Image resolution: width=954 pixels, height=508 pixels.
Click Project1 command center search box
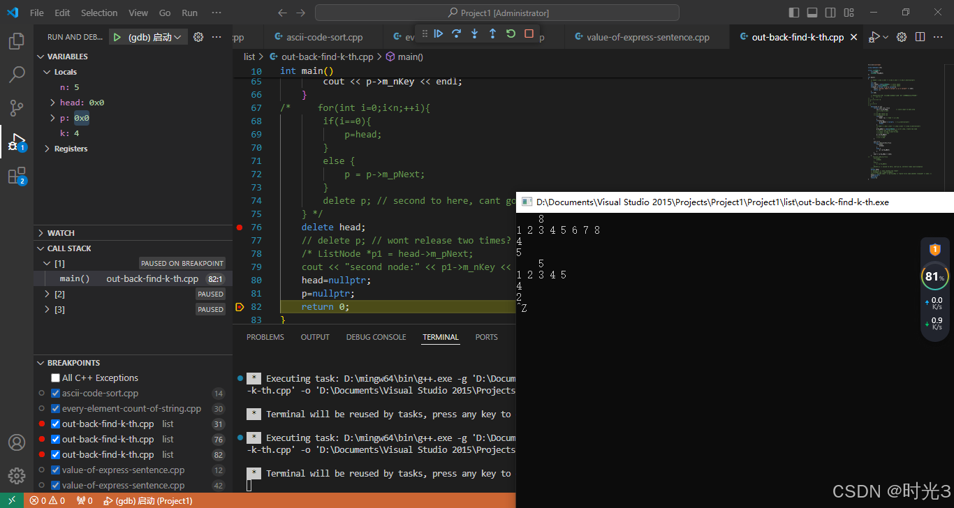click(497, 13)
